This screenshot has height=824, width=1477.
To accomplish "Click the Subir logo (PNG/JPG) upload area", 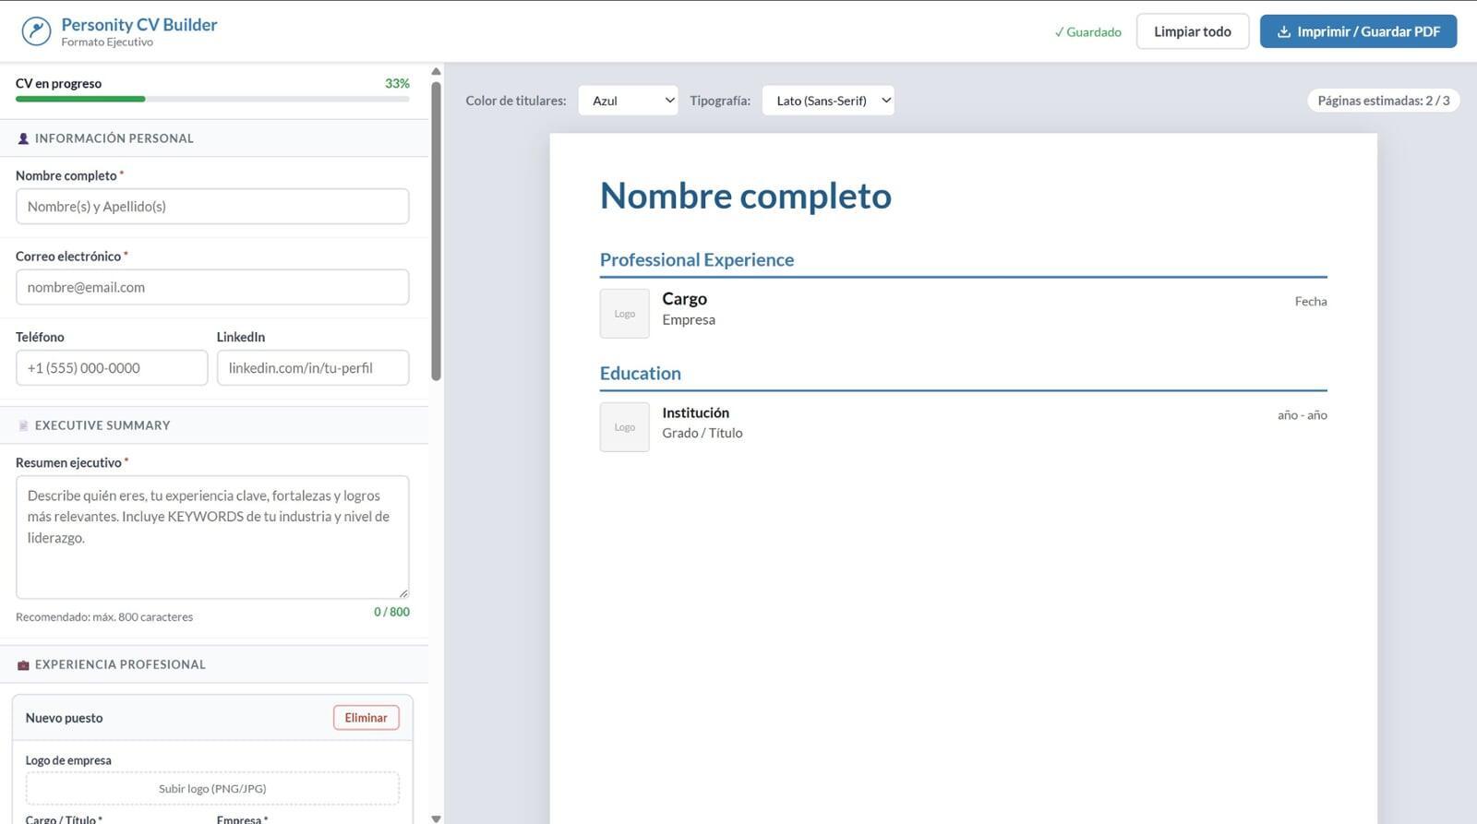I will (x=212, y=788).
